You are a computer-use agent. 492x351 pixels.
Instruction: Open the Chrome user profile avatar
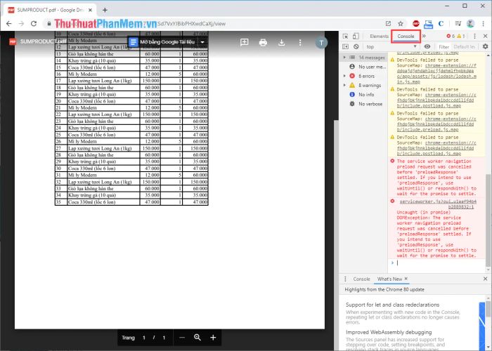click(x=470, y=23)
